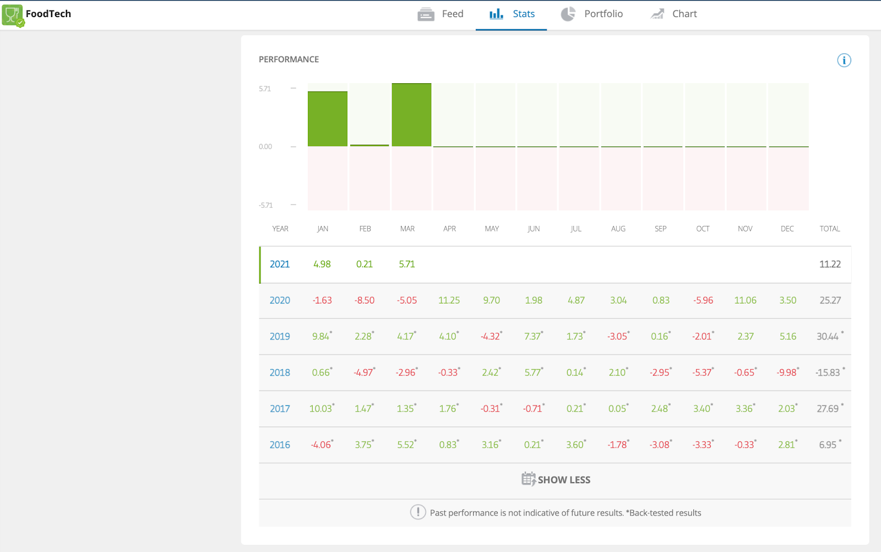
Task: Click the 2020 October value -5.96
Action: pos(703,301)
